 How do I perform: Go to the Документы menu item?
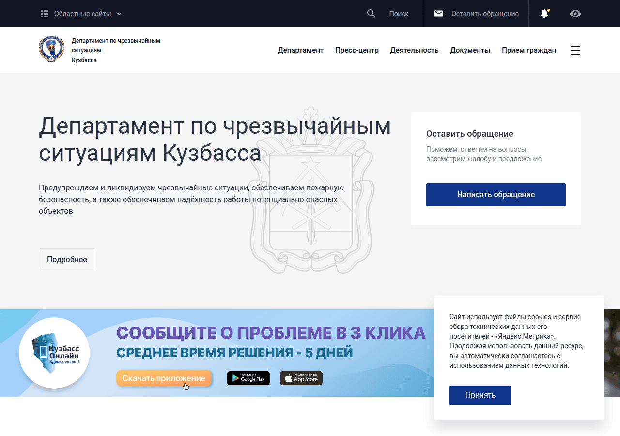470,50
